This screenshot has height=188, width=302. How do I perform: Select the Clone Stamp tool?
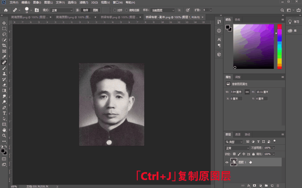(x=4, y=74)
